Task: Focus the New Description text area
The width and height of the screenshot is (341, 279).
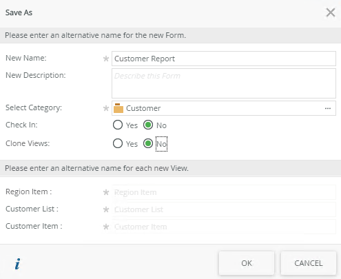Action: point(224,83)
